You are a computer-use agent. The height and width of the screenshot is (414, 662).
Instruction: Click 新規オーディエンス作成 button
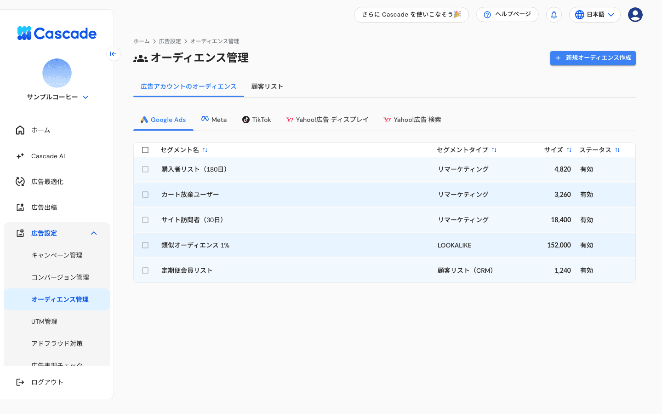(593, 58)
